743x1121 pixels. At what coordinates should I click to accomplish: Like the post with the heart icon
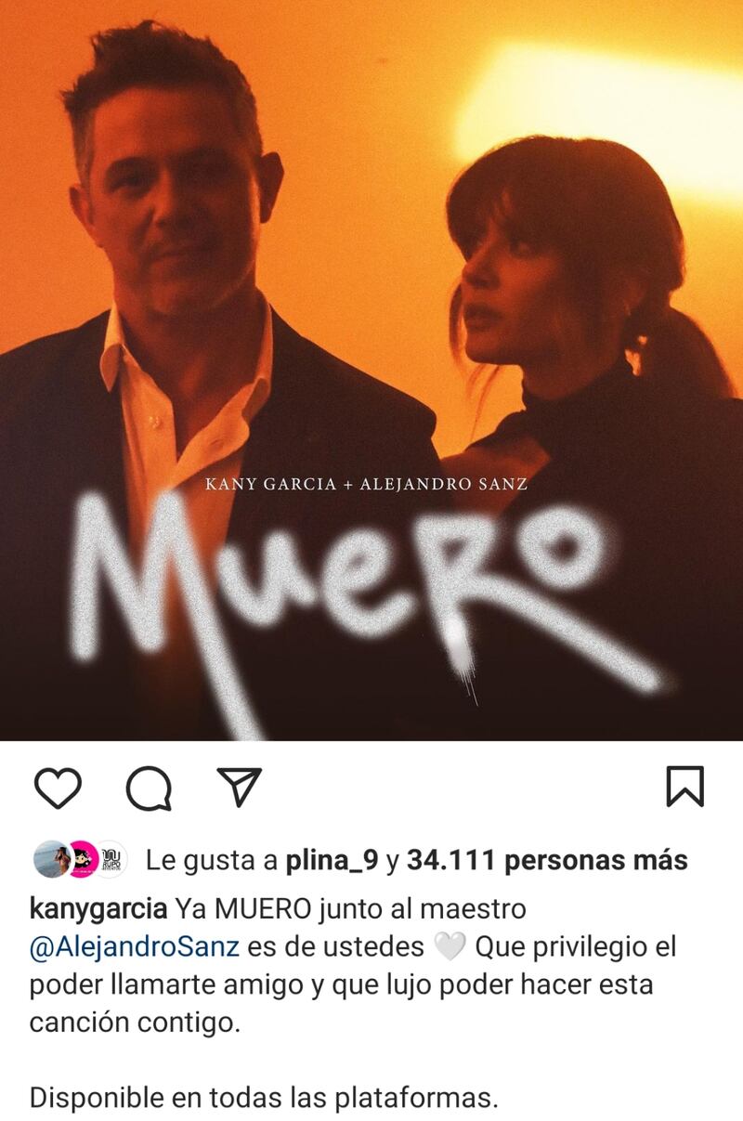(58, 788)
